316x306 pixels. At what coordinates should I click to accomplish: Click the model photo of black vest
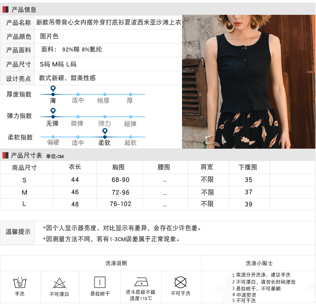click(249, 82)
